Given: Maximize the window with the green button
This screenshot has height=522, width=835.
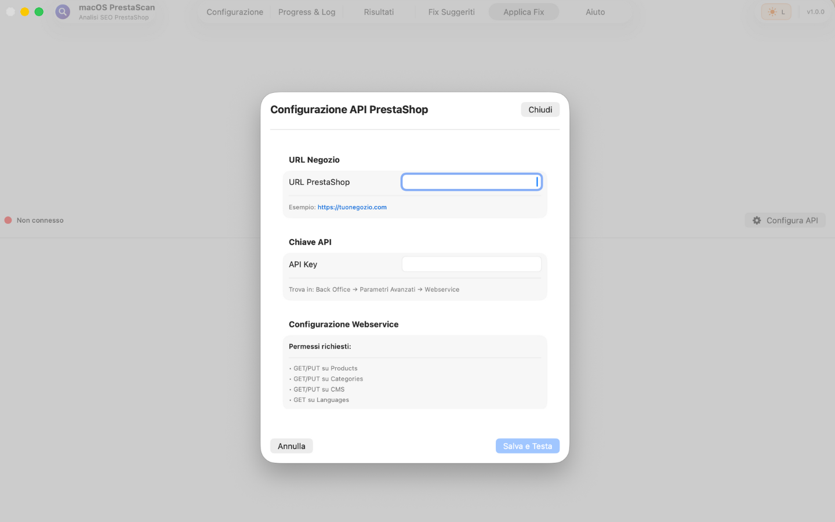Looking at the screenshot, I should click(39, 12).
